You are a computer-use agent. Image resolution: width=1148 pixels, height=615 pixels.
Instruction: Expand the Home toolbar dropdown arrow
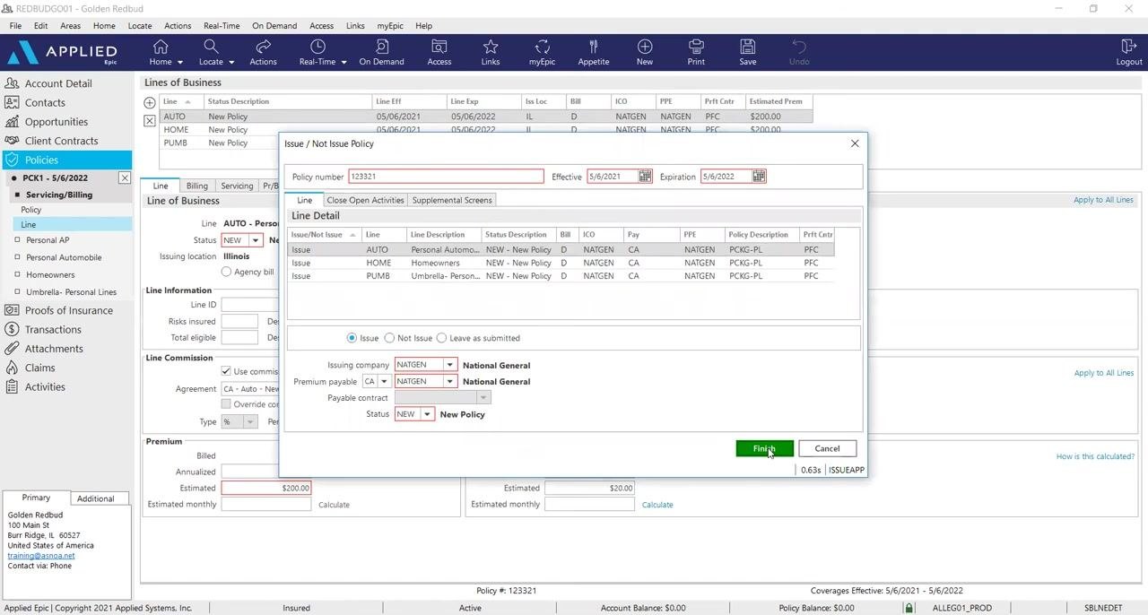point(180,63)
